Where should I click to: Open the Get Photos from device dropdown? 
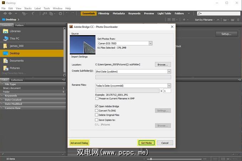click(x=151, y=43)
